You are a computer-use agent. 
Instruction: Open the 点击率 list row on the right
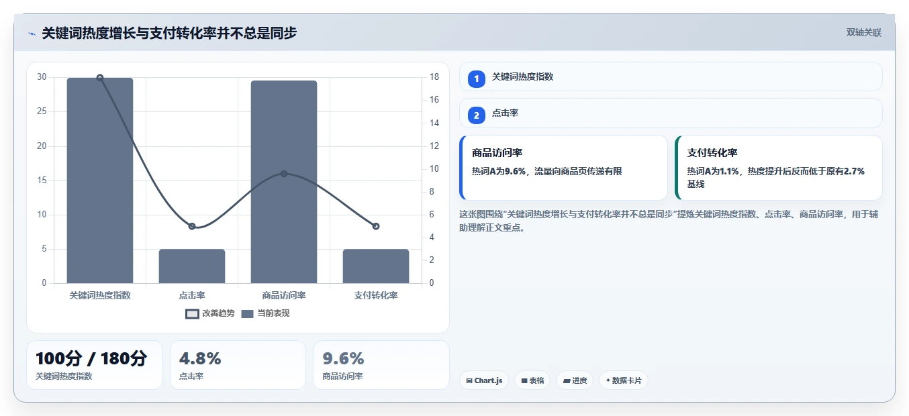coord(671,113)
